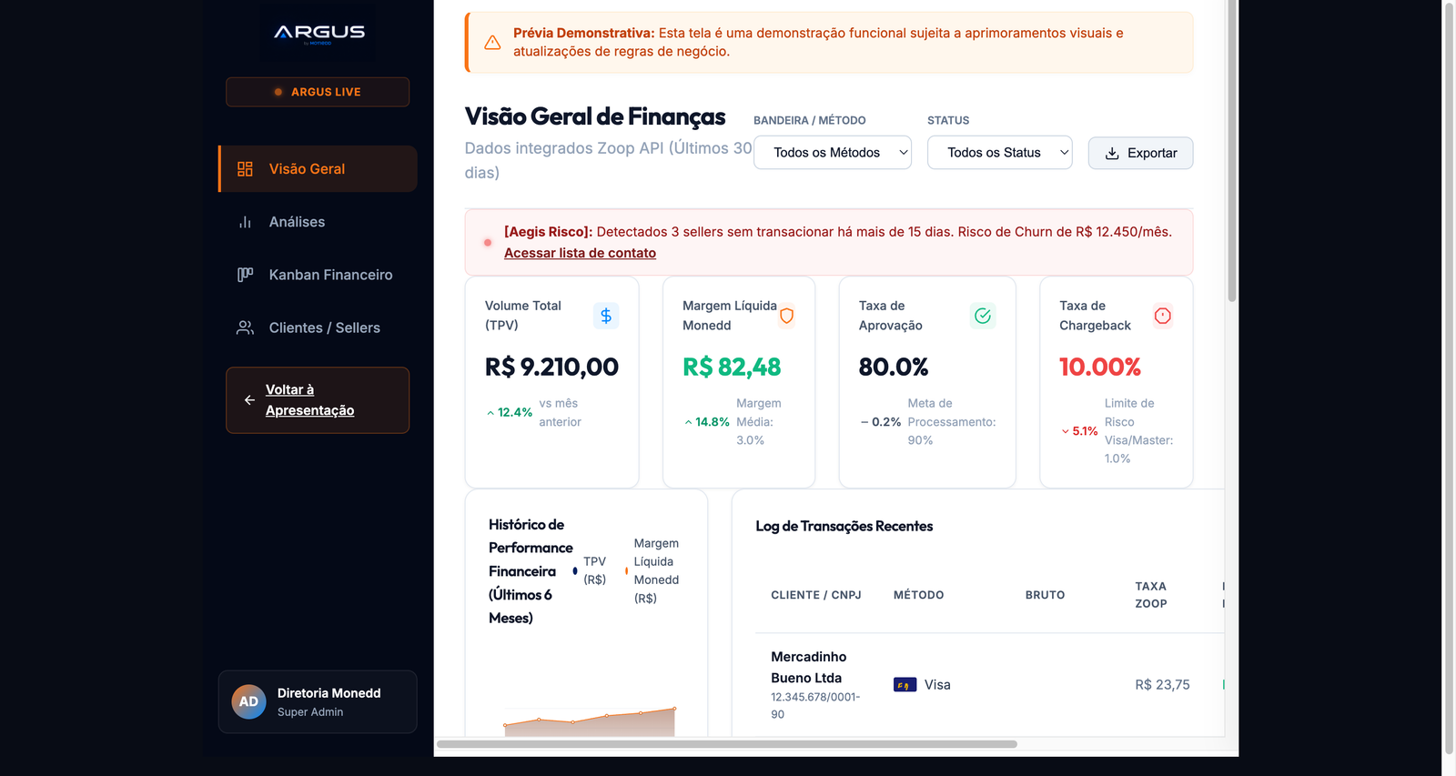Click the 10.00% chargeback rate value
Image resolution: width=1456 pixels, height=776 pixels.
click(x=1100, y=368)
